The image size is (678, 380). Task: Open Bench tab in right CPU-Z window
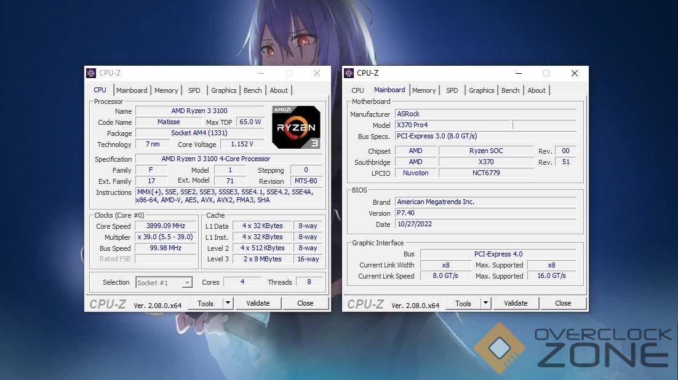click(x=510, y=90)
